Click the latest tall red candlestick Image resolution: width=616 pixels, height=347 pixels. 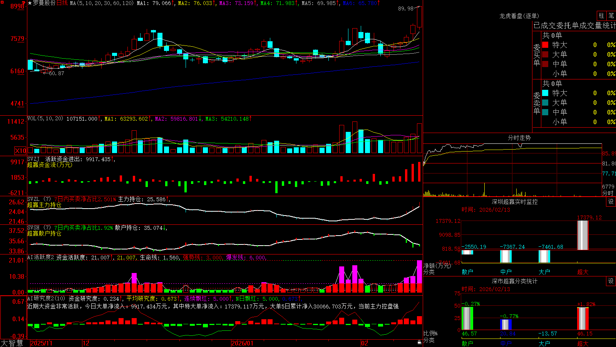(x=419, y=17)
